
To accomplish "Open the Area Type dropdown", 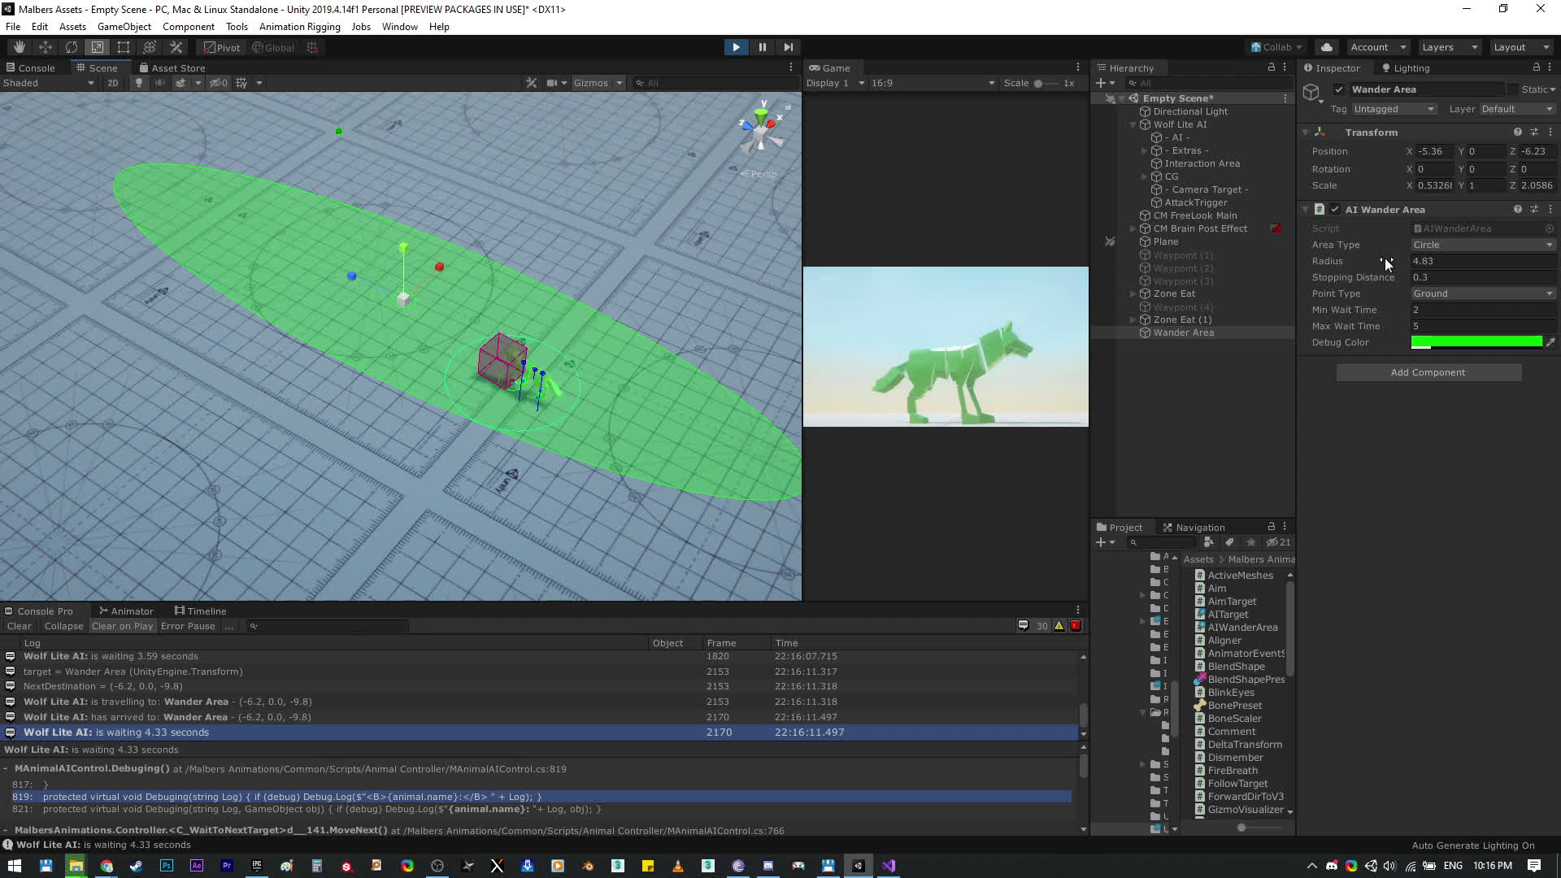I will [x=1482, y=245].
